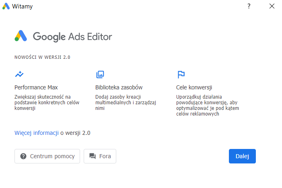Click the small Google Ads icon in title bar
Viewport: 282px width, 188px height.
[6, 6]
